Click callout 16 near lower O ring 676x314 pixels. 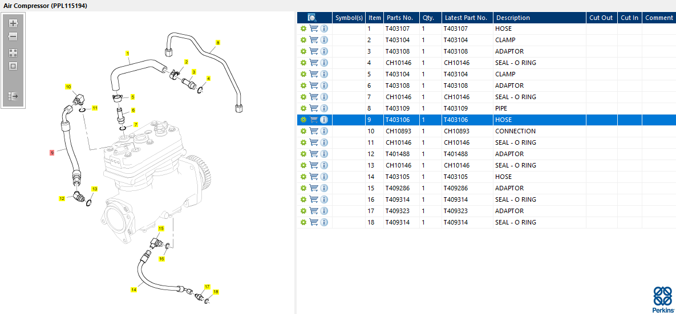click(161, 259)
